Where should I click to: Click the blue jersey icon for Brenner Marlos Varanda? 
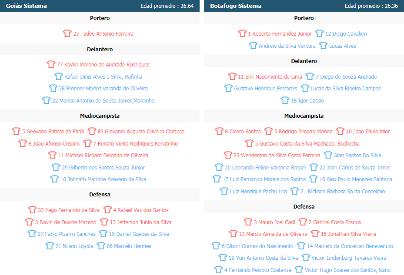pos(53,88)
